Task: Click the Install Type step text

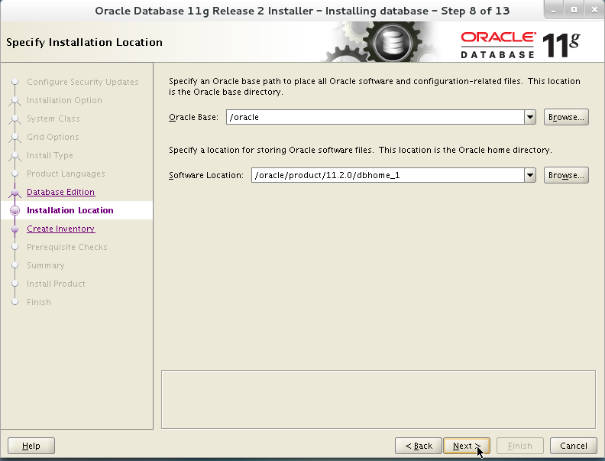Action: [50, 155]
